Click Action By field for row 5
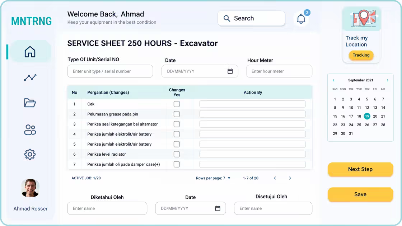This screenshot has width=402, height=226. pyautogui.click(x=253, y=144)
